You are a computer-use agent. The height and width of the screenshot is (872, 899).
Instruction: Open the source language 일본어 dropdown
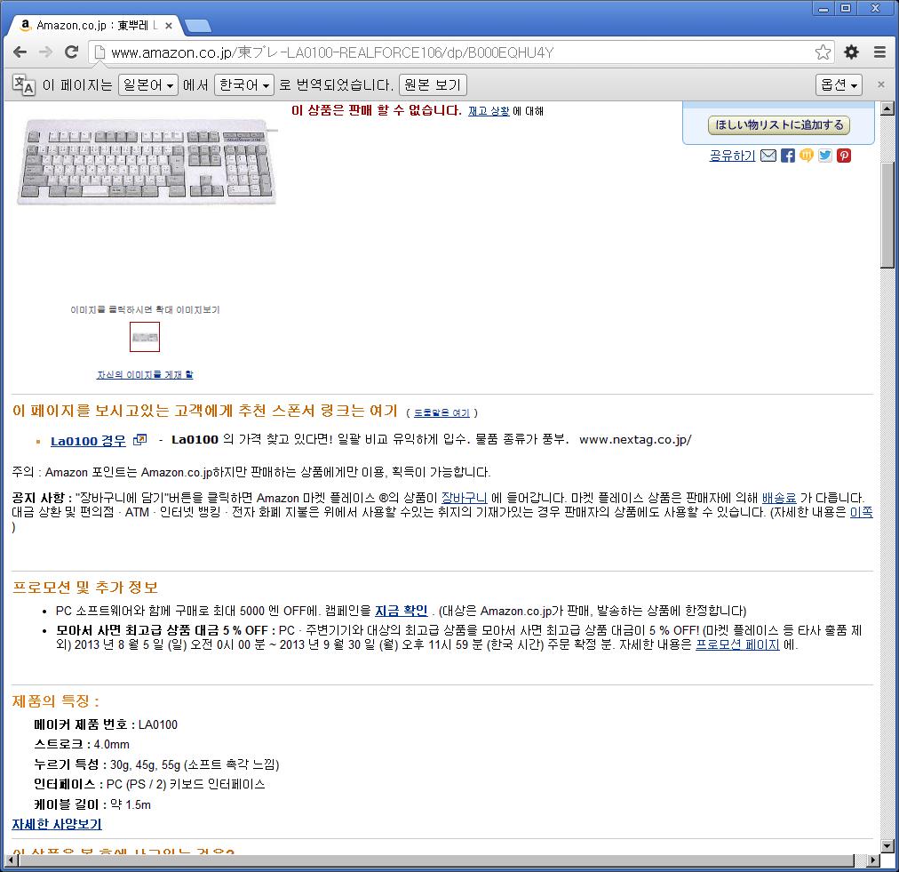coord(148,85)
